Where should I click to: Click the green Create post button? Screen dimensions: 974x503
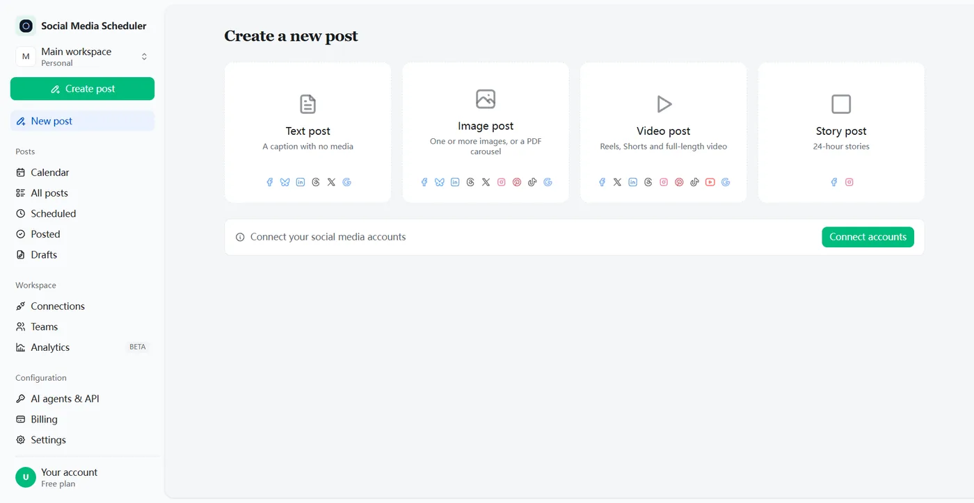(x=82, y=89)
